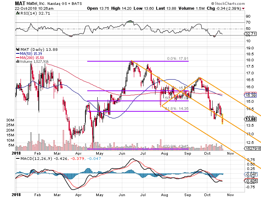This screenshot has height=198, width=261.
Task: Click the Volume 1.5M header value
Action: coord(191,8)
